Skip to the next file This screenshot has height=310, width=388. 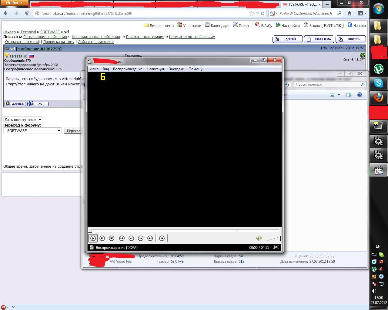tap(150, 238)
